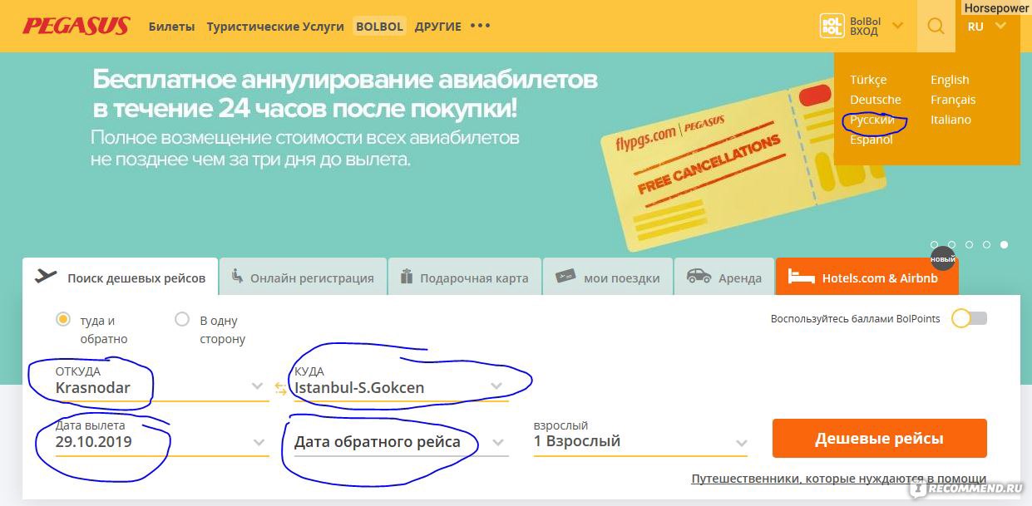Open the Hotels.com & Airbnb tab

(867, 278)
